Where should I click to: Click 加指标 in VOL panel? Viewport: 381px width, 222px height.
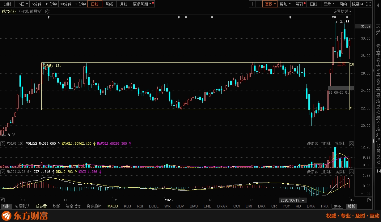click(x=327, y=143)
